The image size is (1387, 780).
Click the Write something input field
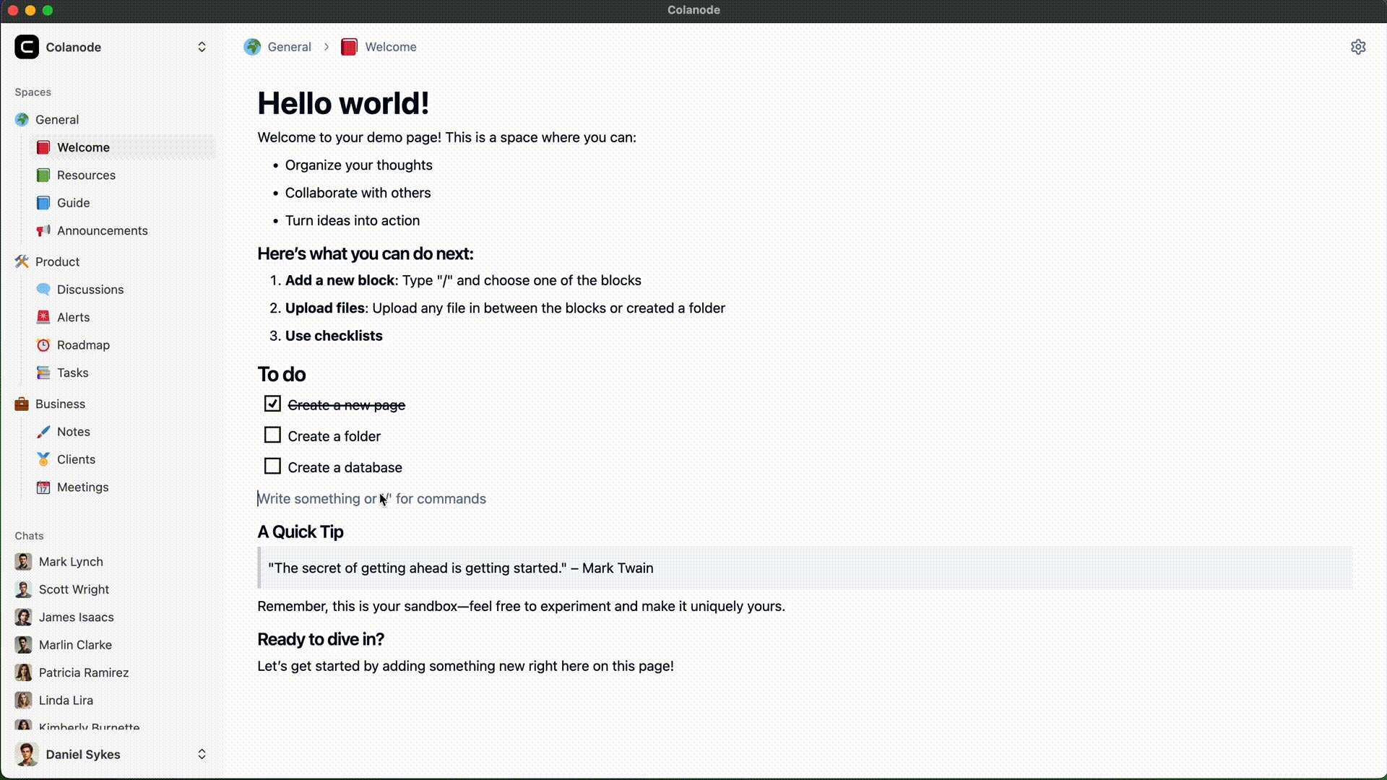[x=371, y=498]
